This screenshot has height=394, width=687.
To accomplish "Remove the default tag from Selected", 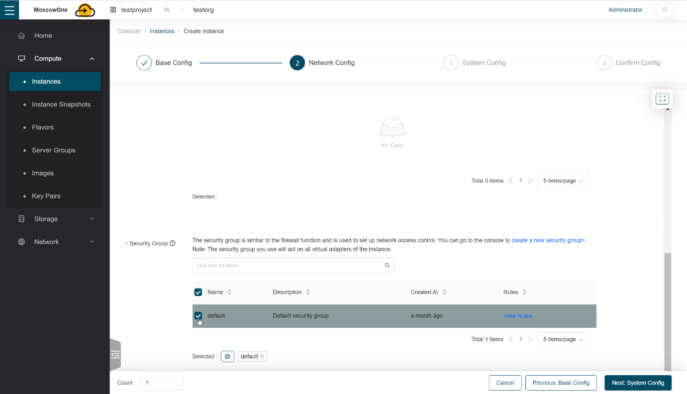I will (x=262, y=357).
